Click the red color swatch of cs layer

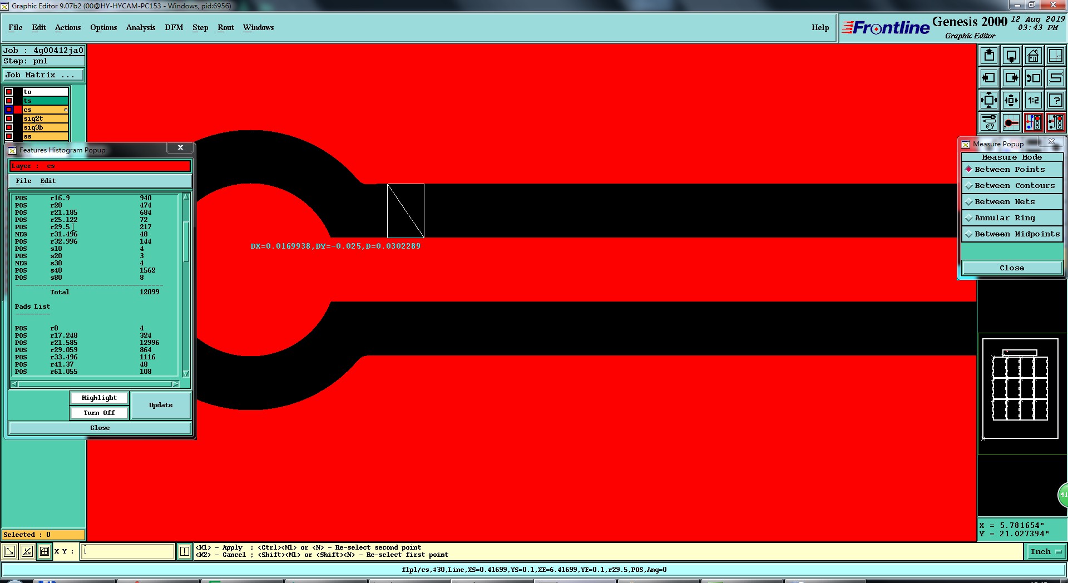[x=18, y=110]
